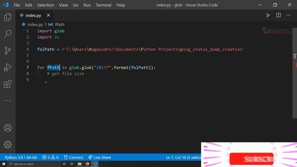Image resolution: width=297 pixels, height=167 pixels.
Task: Open the View menu
Action: pyautogui.click(x=64, y=5)
